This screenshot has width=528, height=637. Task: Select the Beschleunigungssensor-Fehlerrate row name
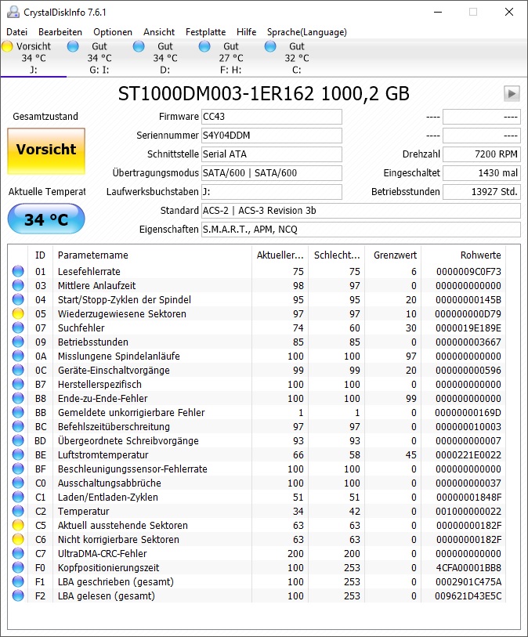[x=132, y=469]
